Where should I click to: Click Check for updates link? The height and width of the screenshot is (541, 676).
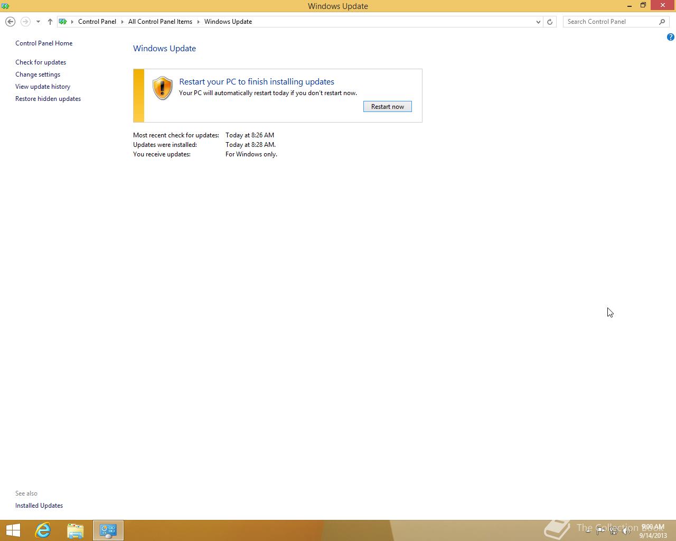41,62
